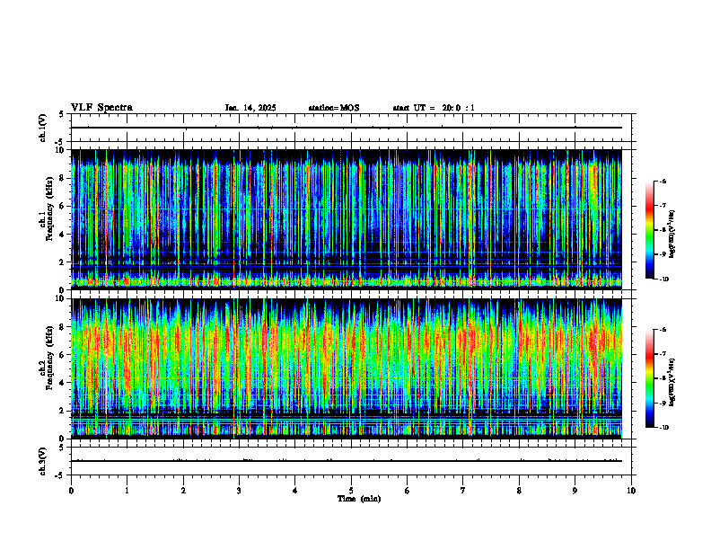Image resolution: width=711 pixels, height=550 pixels.
Task: Click the "6" tick on the time axis
Action: click(x=408, y=491)
